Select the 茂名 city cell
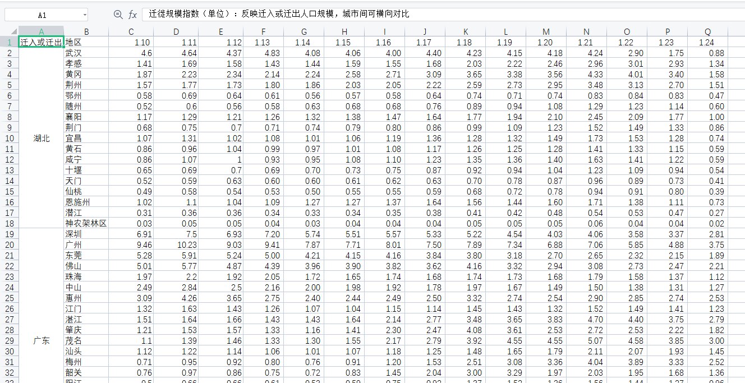This screenshot has height=383, width=745. click(86, 340)
